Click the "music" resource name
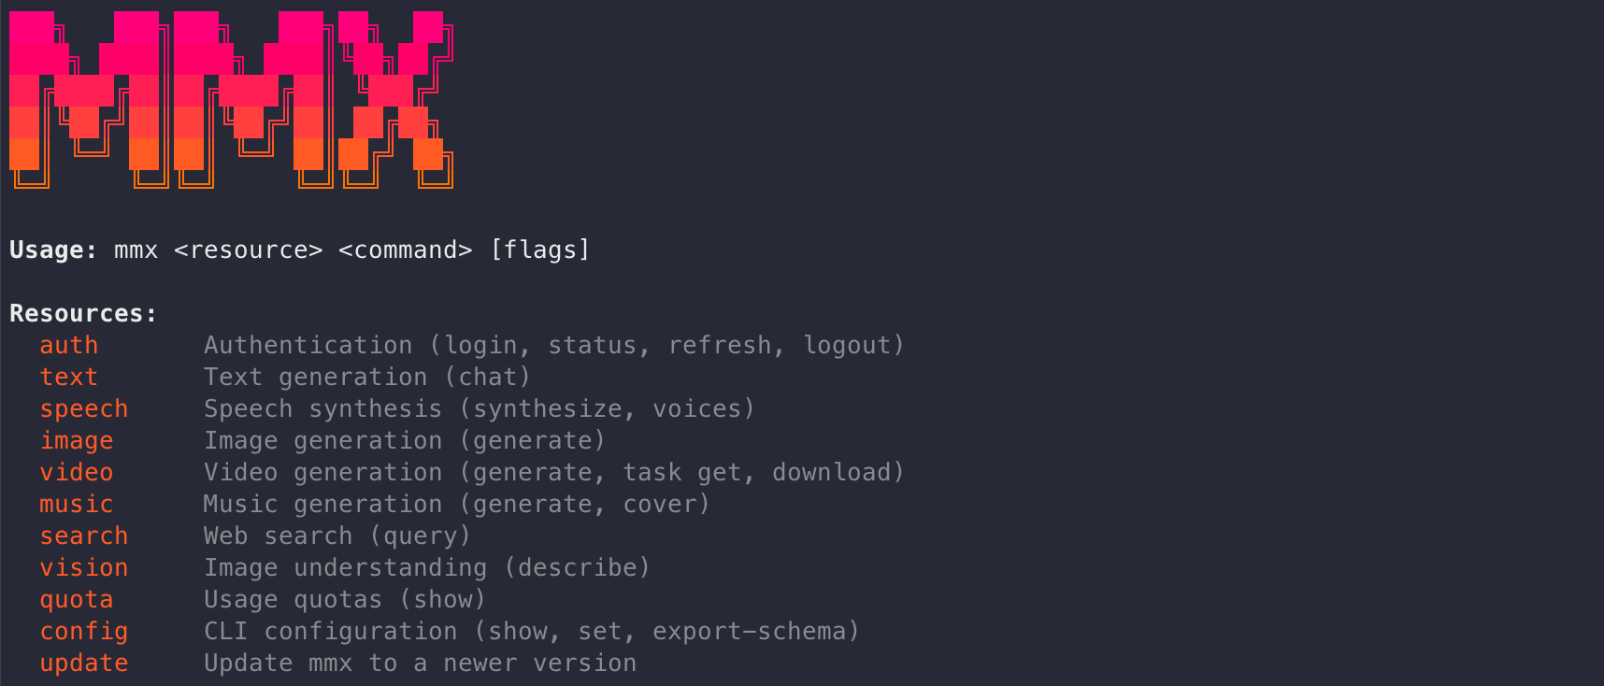Image resolution: width=1604 pixels, height=686 pixels. (x=76, y=505)
